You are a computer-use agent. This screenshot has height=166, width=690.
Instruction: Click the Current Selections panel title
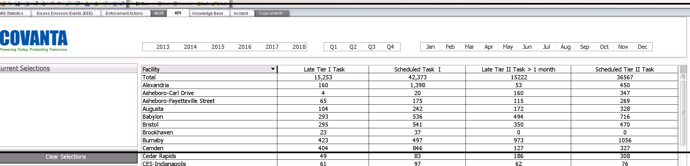coord(25,68)
